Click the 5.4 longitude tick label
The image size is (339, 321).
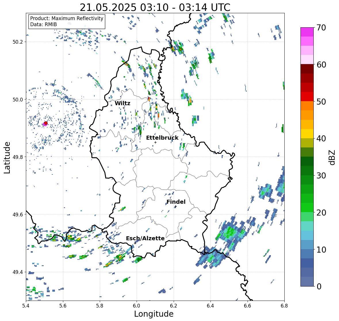26,305
